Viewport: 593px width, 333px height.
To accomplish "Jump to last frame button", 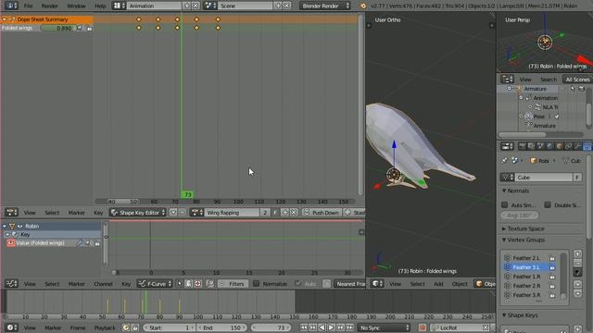I will (350, 327).
